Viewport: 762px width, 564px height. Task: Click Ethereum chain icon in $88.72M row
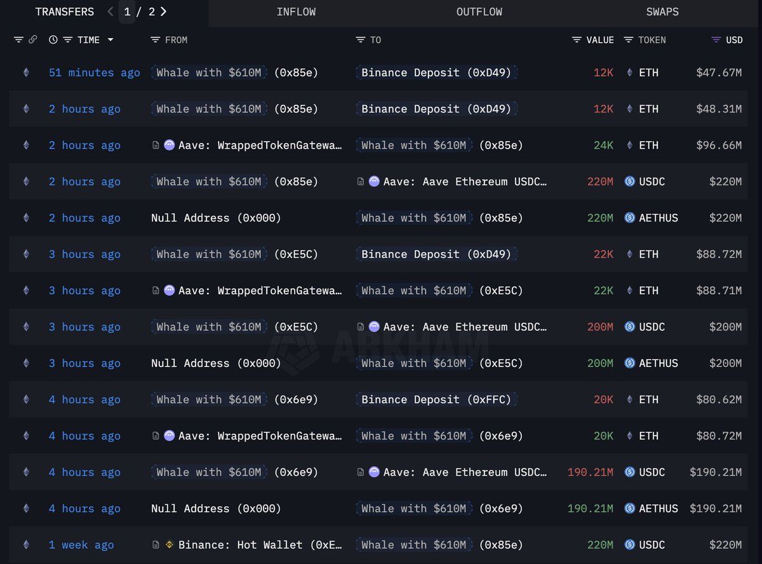26,254
